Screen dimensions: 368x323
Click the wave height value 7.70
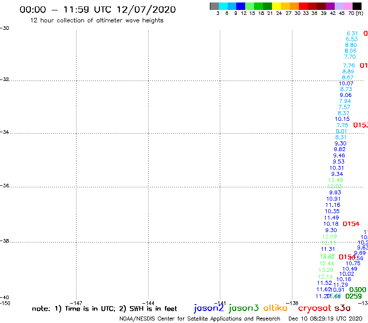click(x=350, y=57)
